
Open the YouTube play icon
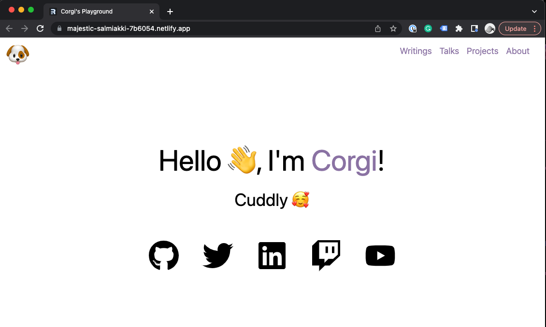click(380, 256)
